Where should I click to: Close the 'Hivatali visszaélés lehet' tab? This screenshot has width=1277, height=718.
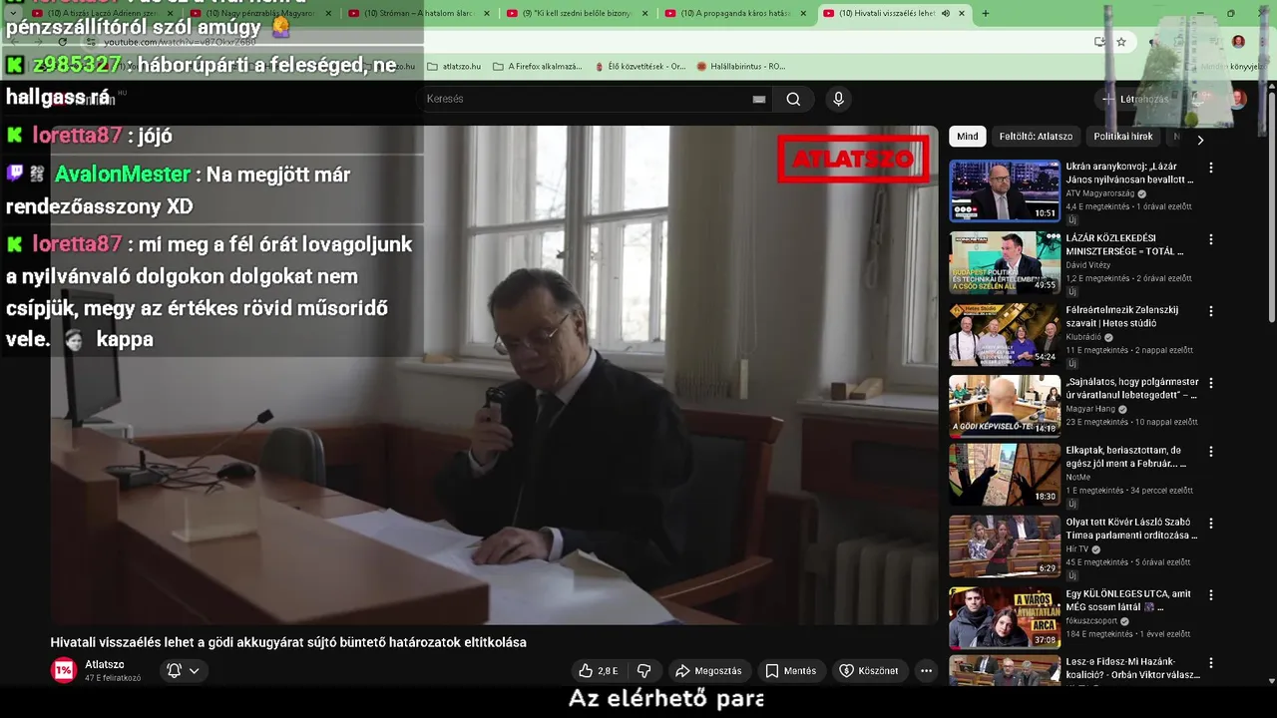(x=962, y=13)
